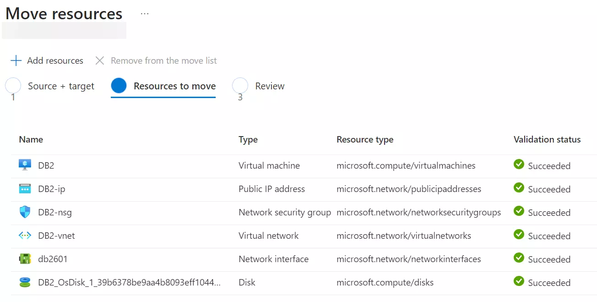Viewport: 597px width, 302px height.
Task: Click the Type column header
Action: (x=248, y=140)
